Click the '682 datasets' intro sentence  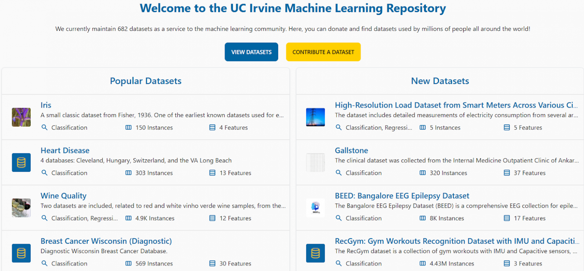[293, 29]
